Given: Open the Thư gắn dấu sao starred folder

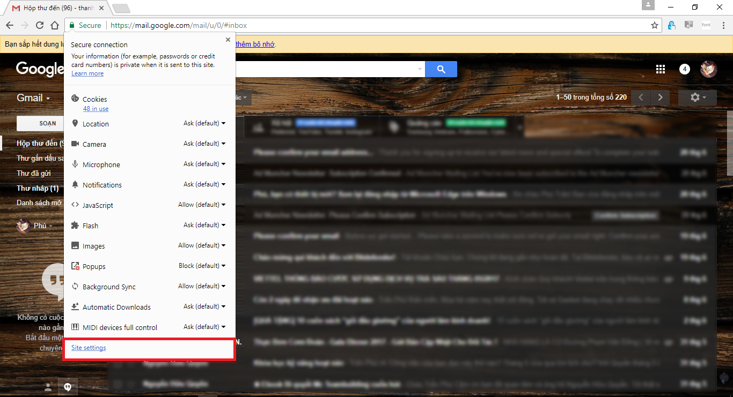Looking at the screenshot, I should pyautogui.click(x=40, y=159).
